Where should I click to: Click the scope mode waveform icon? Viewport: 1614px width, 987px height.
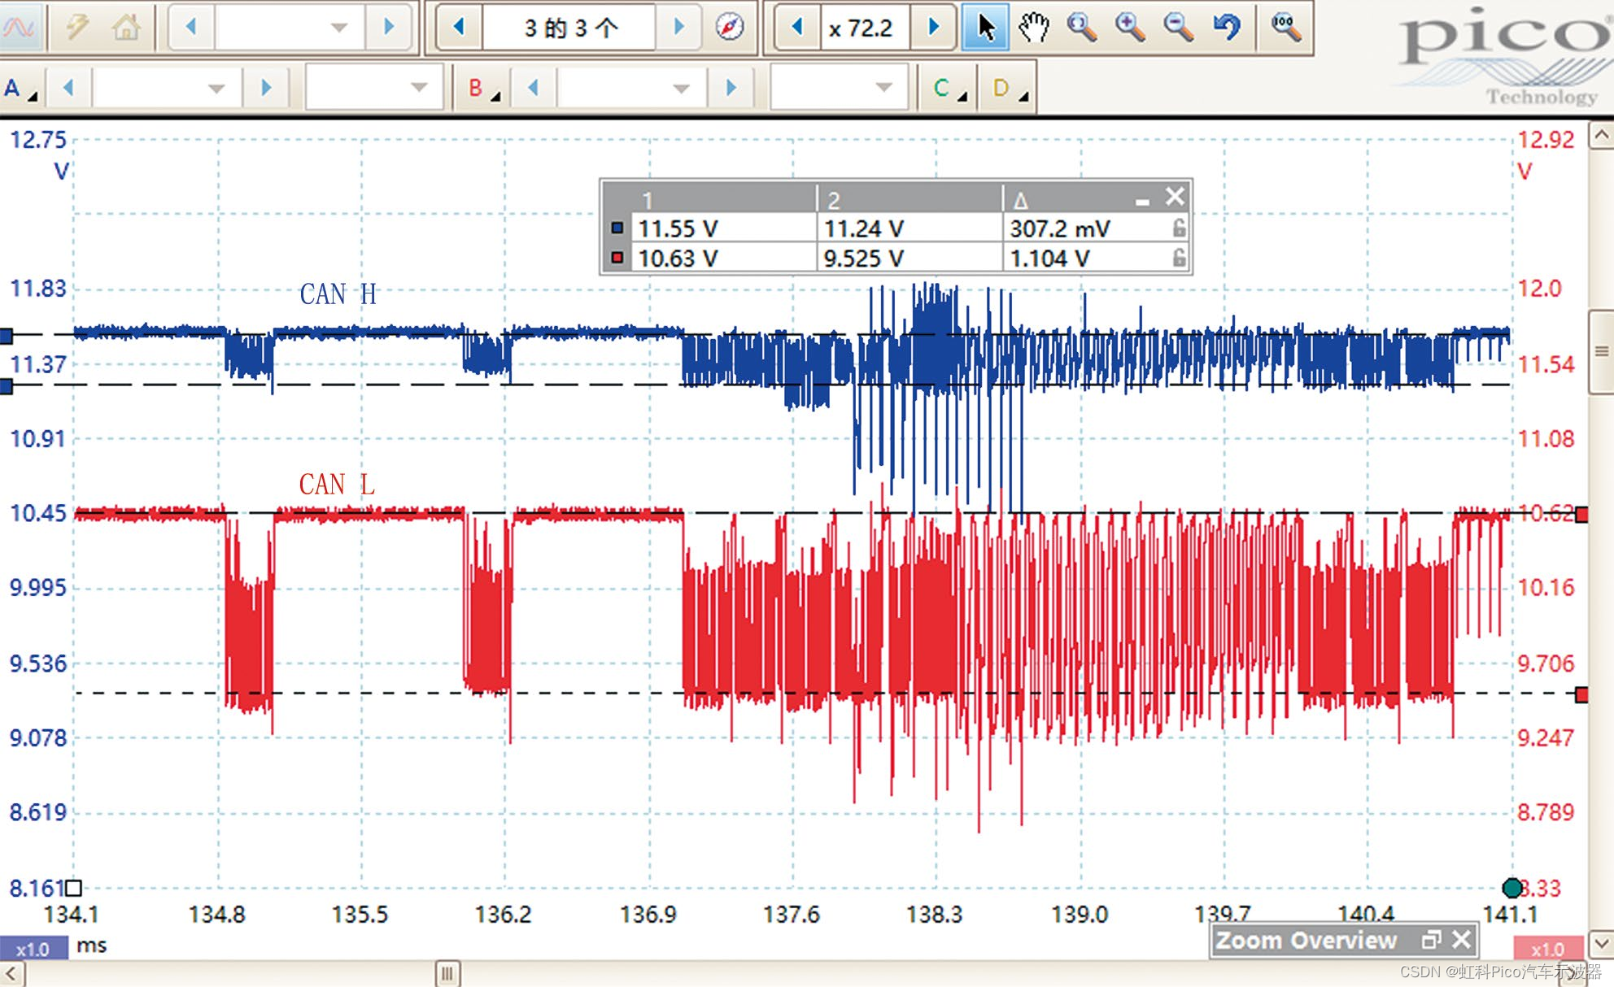(19, 28)
